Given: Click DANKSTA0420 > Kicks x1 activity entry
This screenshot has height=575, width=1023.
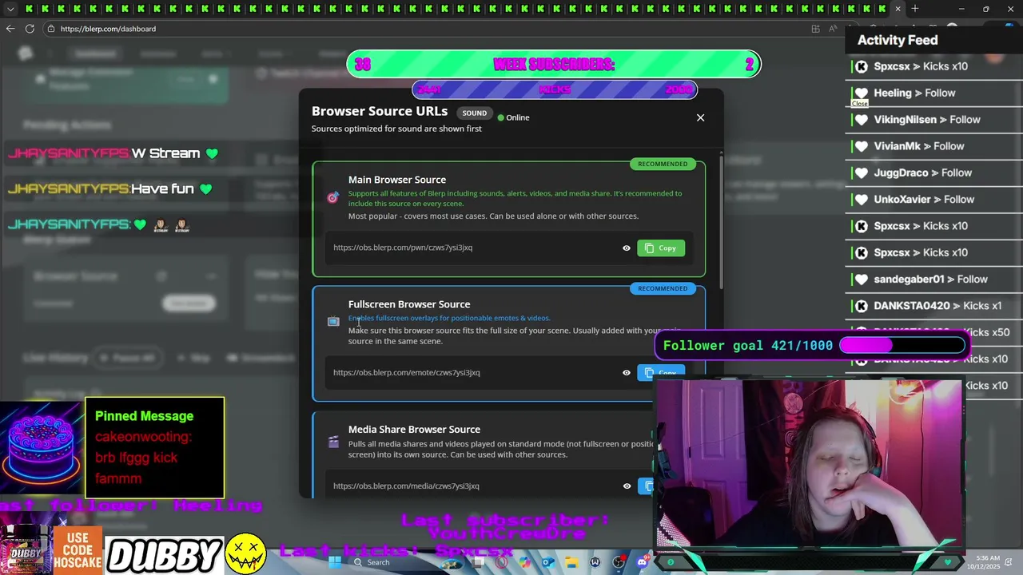Looking at the screenshot, I should (937, 306).
